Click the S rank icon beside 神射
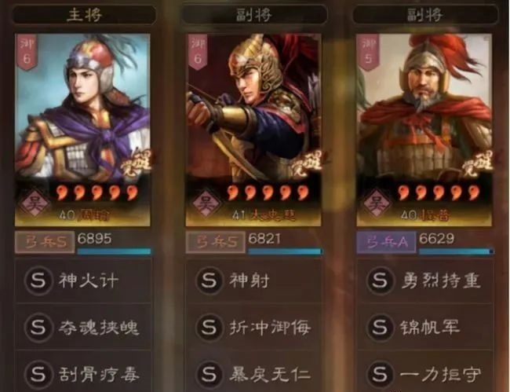Screen dimensions: 510x392 click(209, 280)
